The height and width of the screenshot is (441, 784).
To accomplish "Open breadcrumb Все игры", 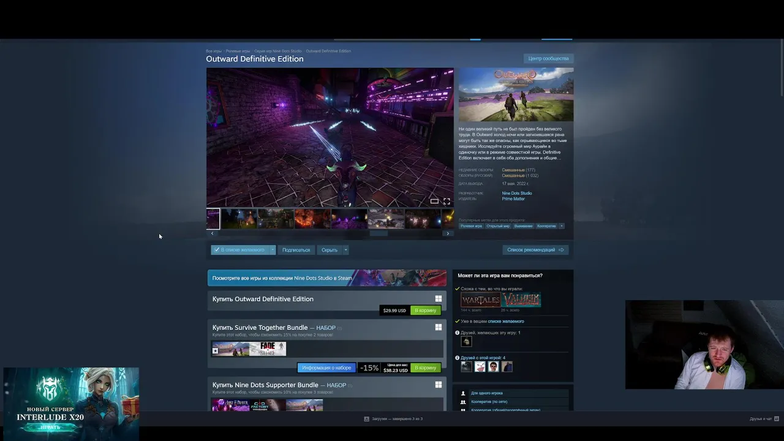I will [x=214, y=51].
